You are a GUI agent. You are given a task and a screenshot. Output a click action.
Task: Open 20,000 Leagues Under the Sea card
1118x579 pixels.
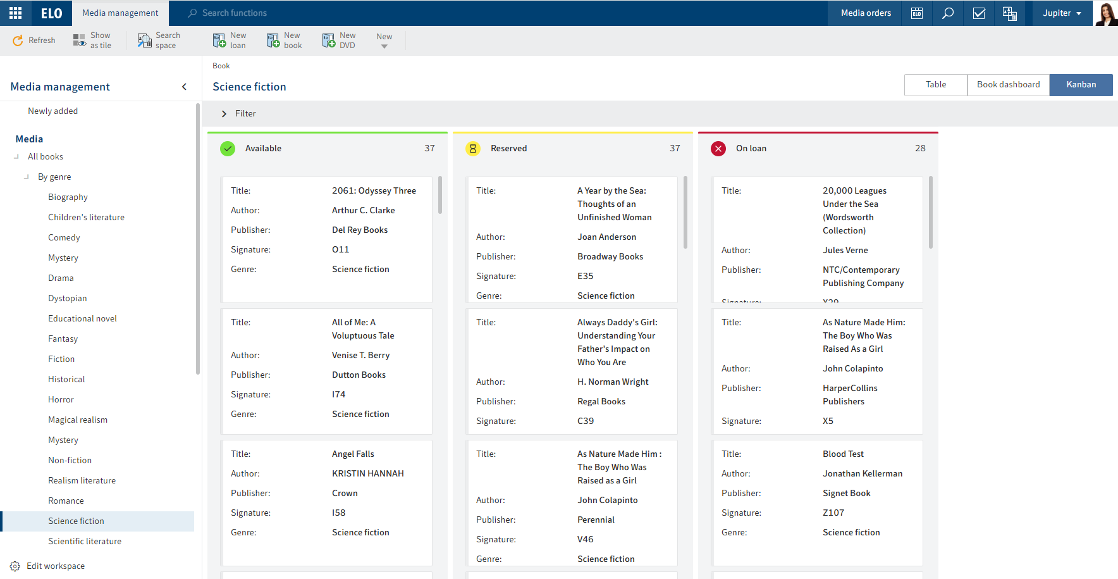817,240
